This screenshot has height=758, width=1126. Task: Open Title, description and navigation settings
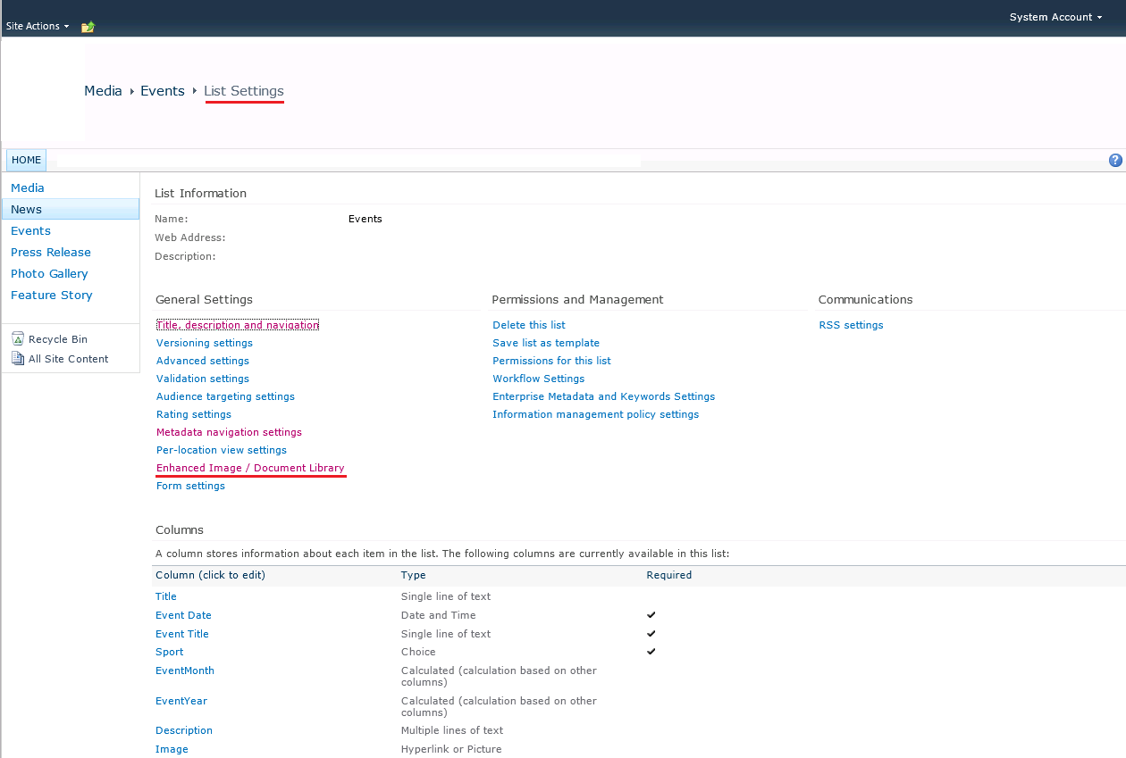tap(238, 325)
